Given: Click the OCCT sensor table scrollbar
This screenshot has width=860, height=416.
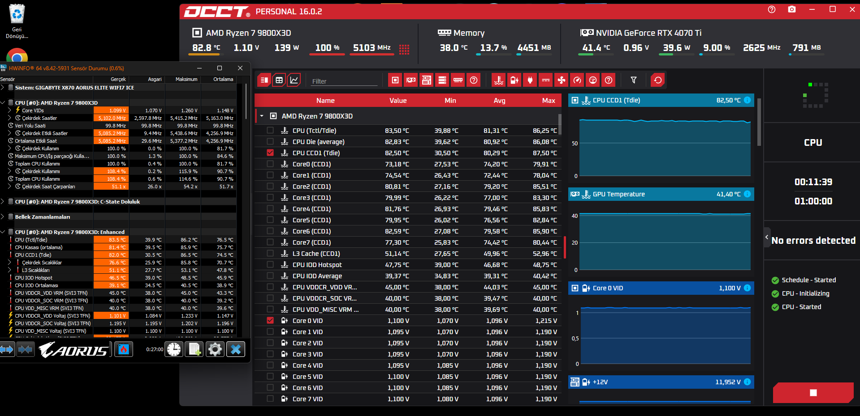Looking at the screenshot, I should point(560,124).
